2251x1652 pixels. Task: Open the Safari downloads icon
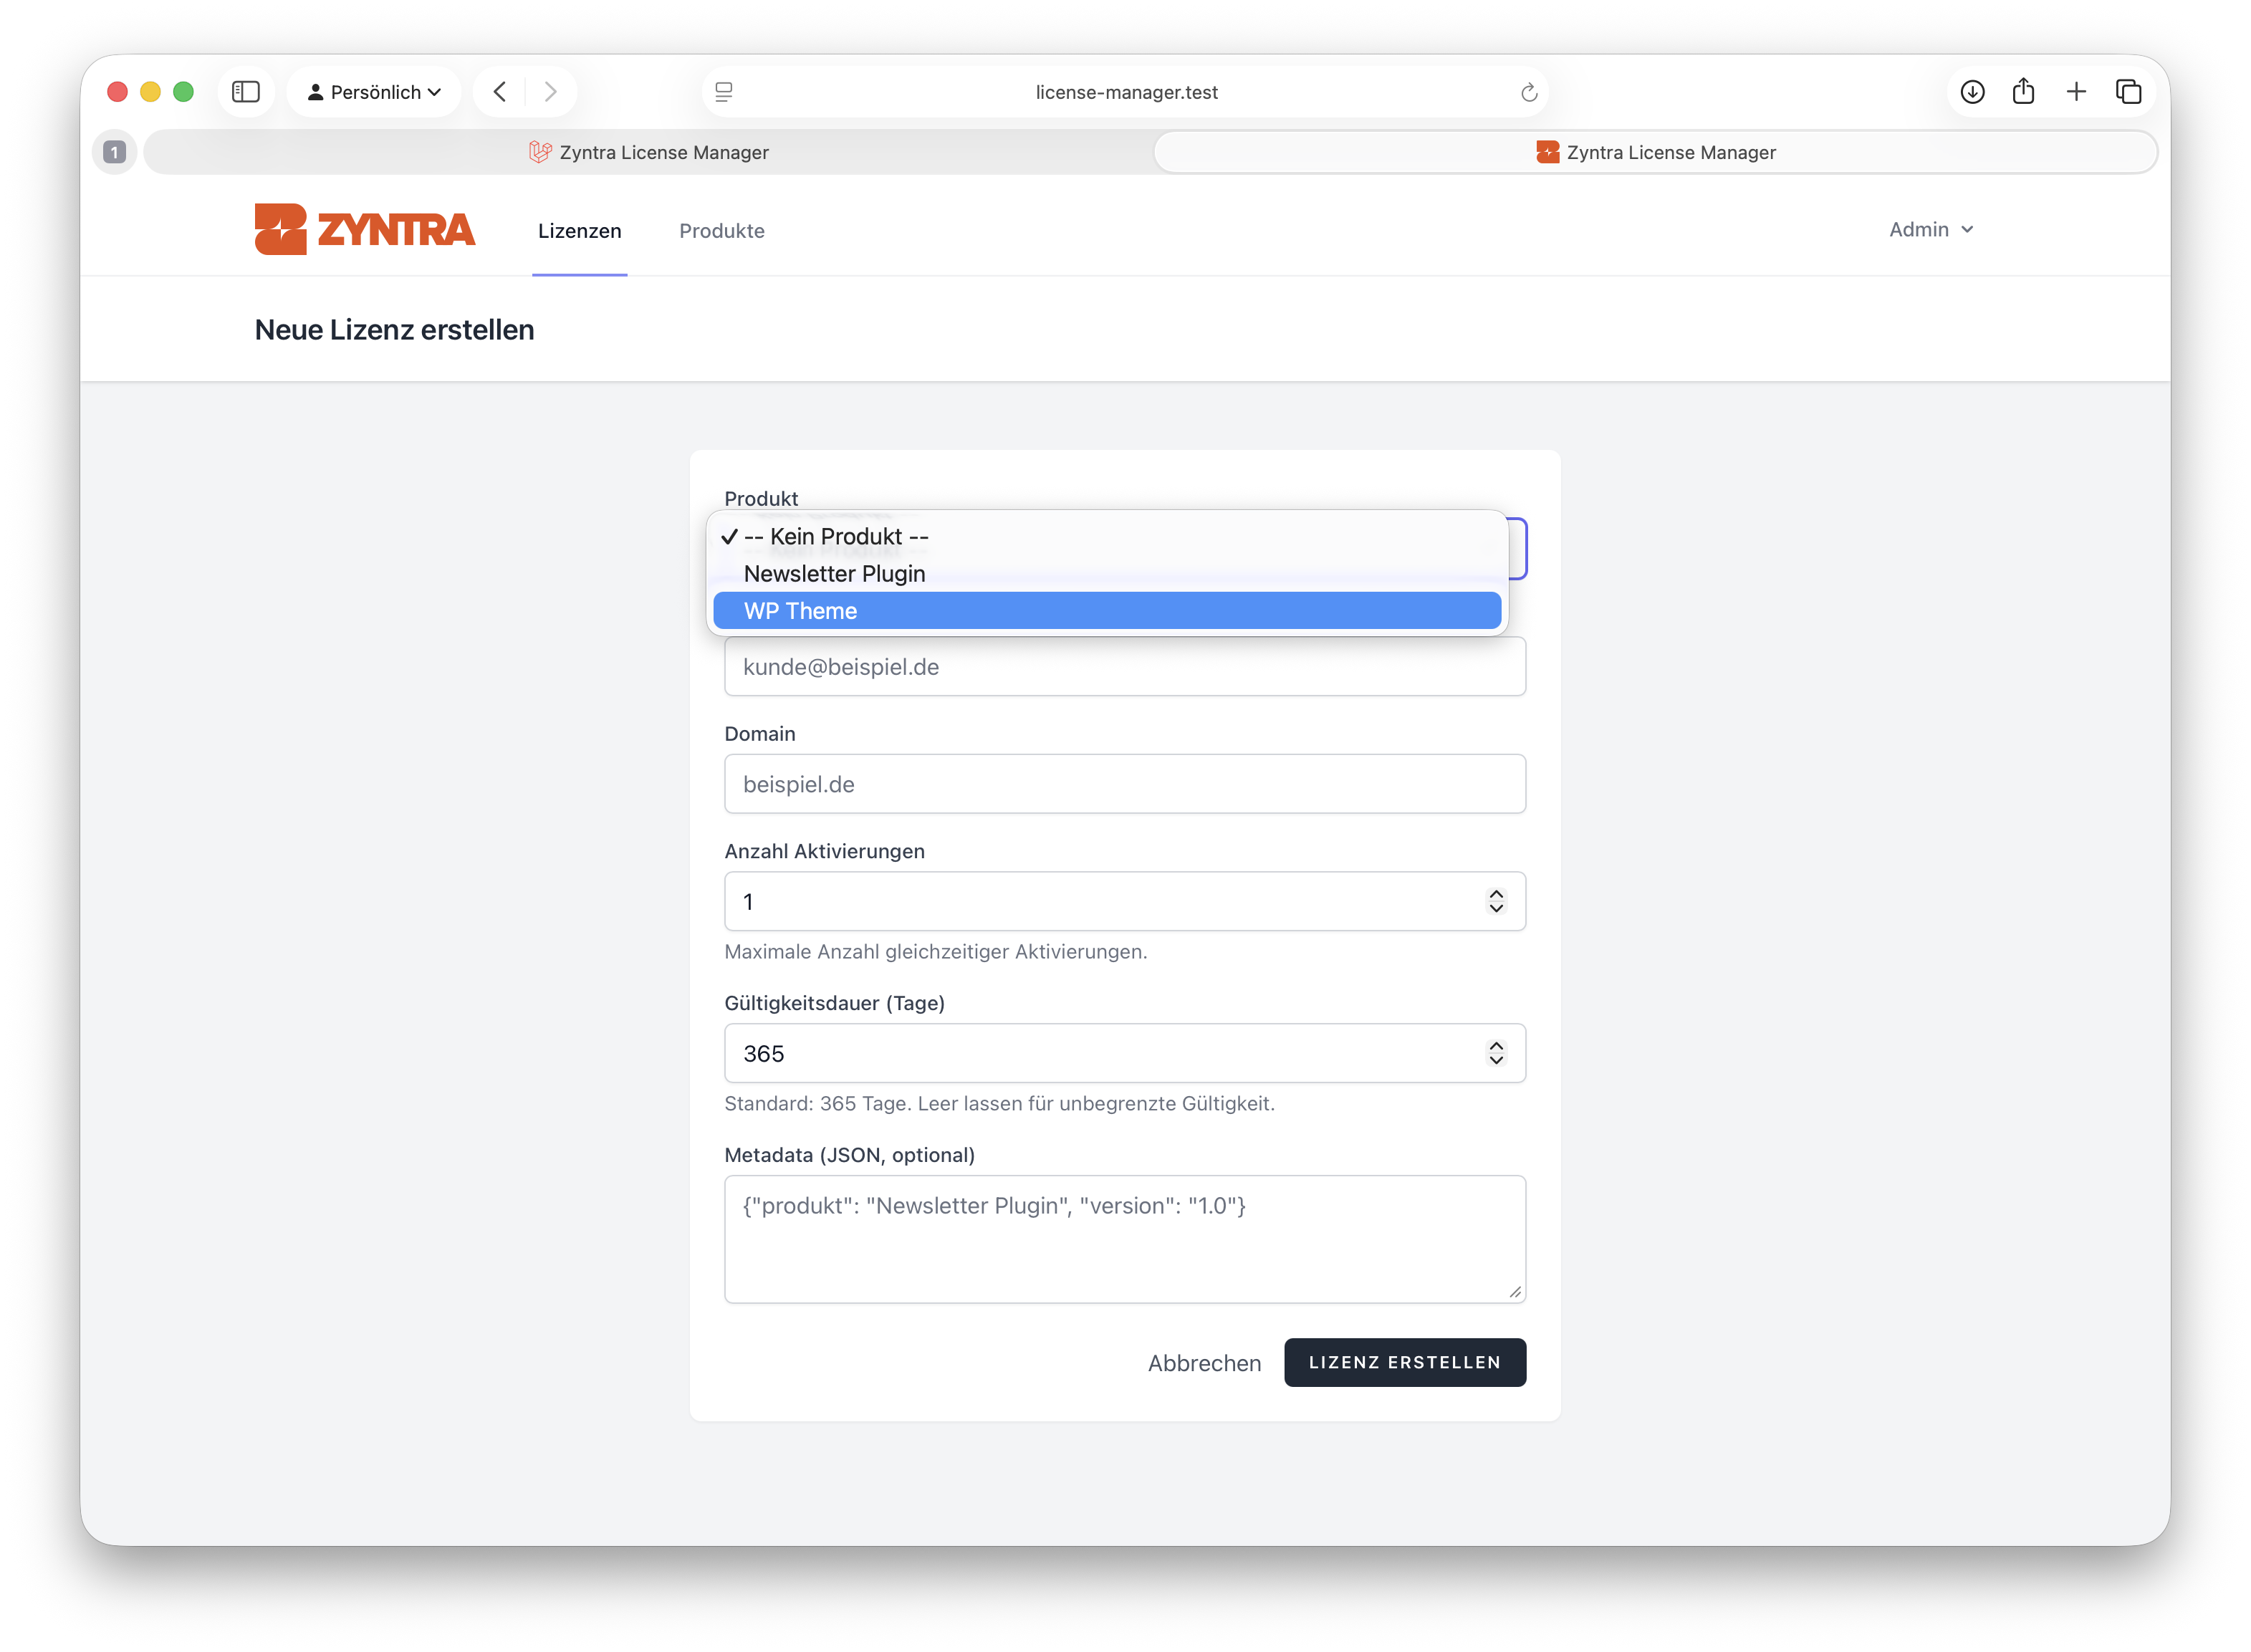point(1972,92)
